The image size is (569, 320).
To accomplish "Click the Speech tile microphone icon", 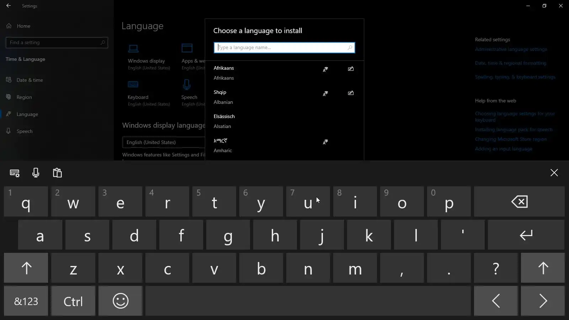I will [187, 85].
